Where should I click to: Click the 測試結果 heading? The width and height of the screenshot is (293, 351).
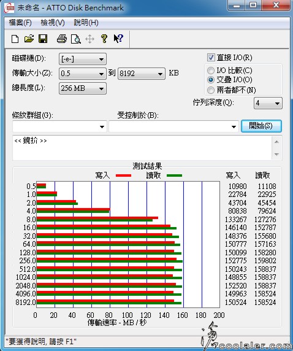(x=147, y=166)
